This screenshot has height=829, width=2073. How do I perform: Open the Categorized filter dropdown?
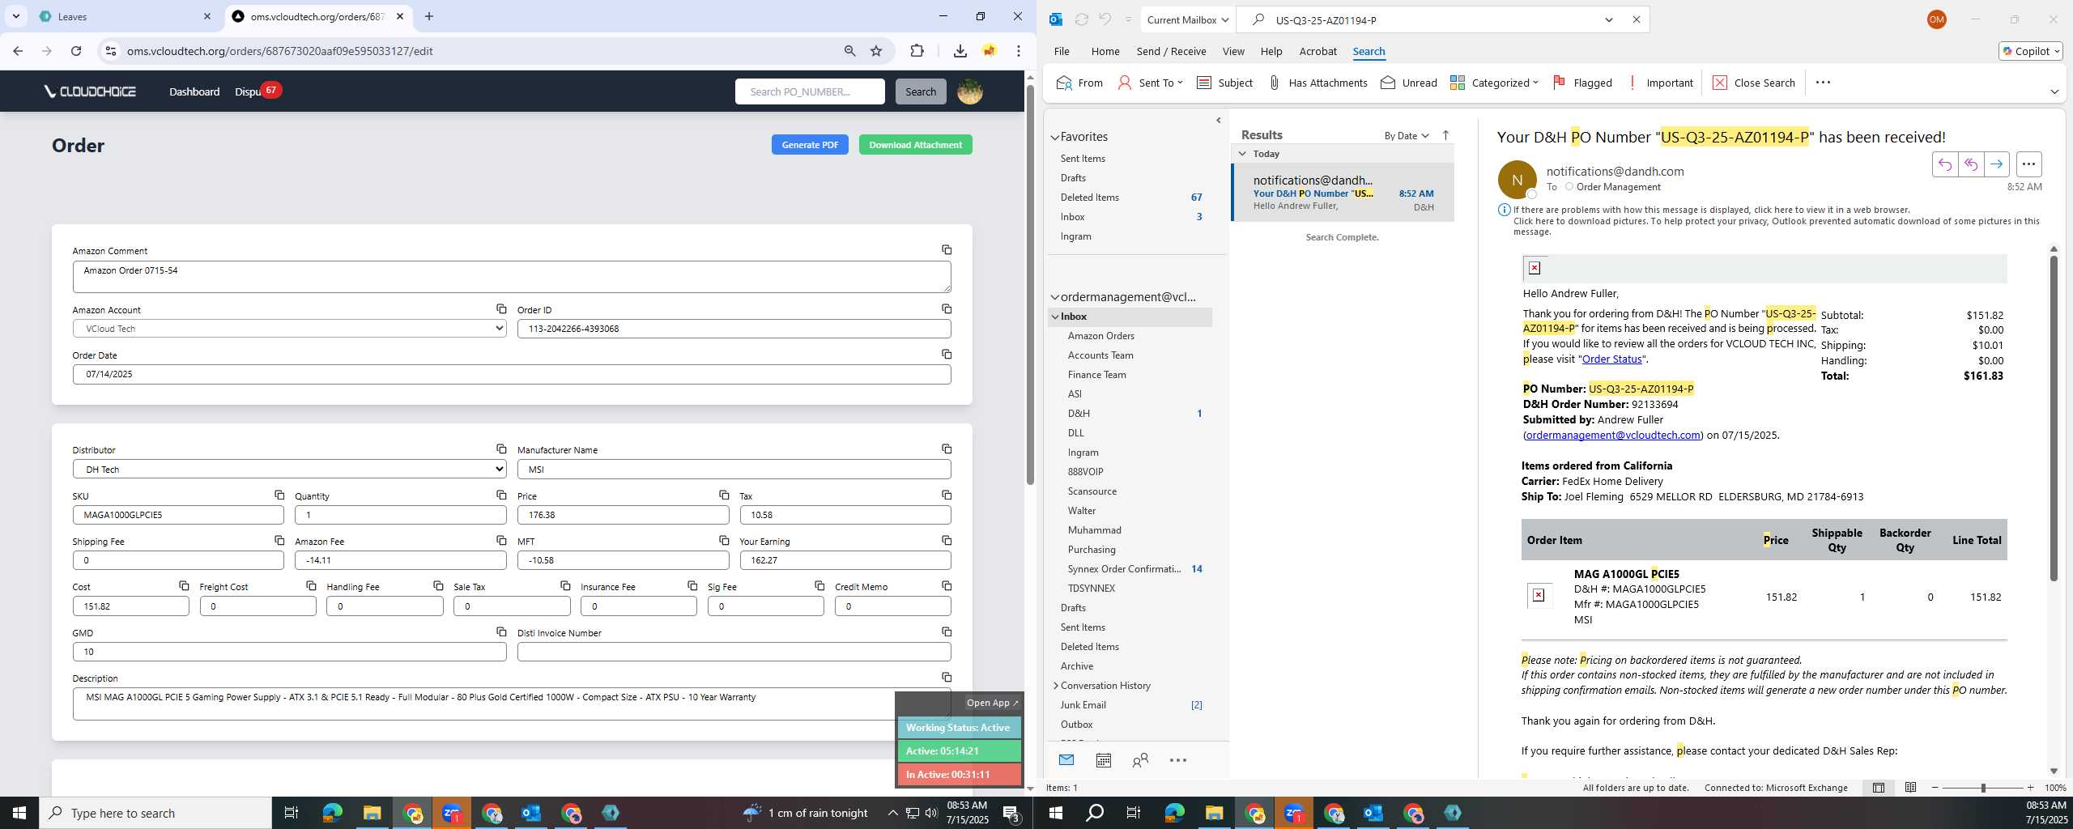(1493, 83)
